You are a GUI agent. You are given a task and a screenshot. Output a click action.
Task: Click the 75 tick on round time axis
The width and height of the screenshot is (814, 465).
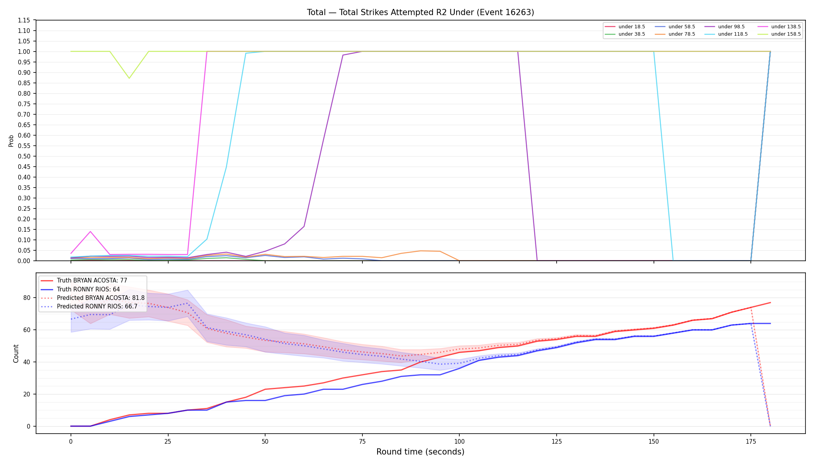[x=362, y=441]
